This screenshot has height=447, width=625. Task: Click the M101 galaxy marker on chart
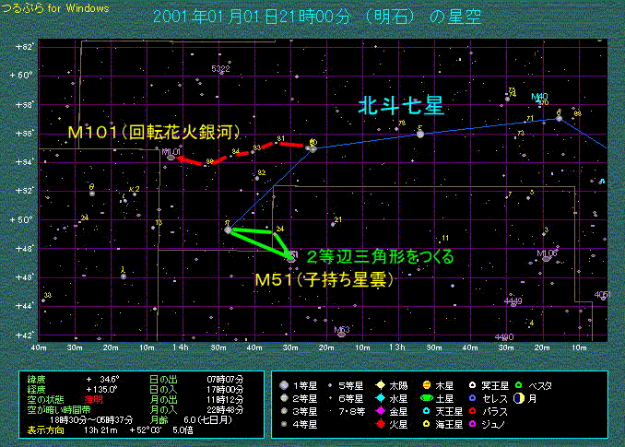pos(171,158)
